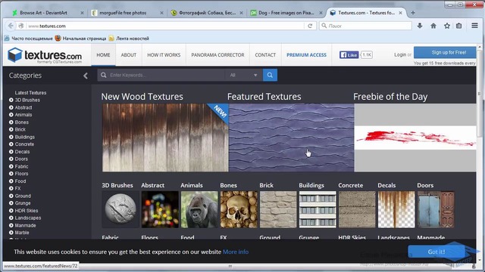Close the Browse Art DeviantArt tab
This screenshot has height=272, width=485.
(x=82, y=13)
